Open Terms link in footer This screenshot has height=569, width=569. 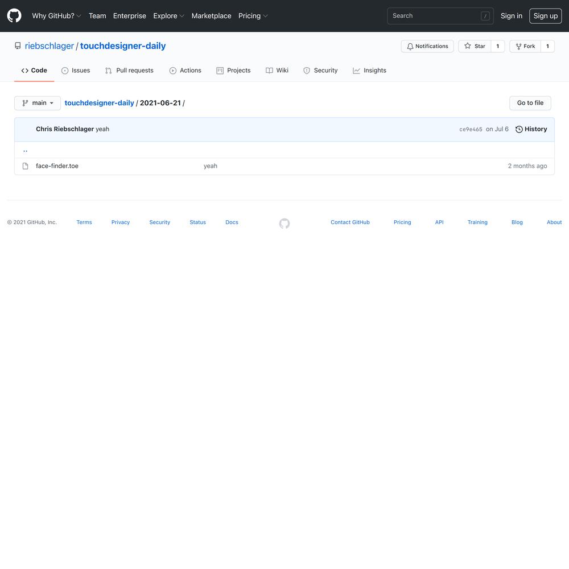click(84, 222)
